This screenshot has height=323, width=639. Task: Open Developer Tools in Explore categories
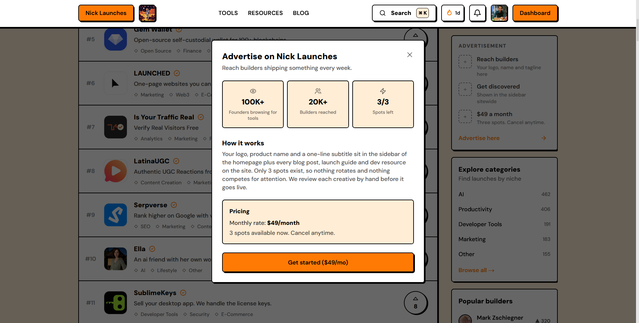click(504, 224)
